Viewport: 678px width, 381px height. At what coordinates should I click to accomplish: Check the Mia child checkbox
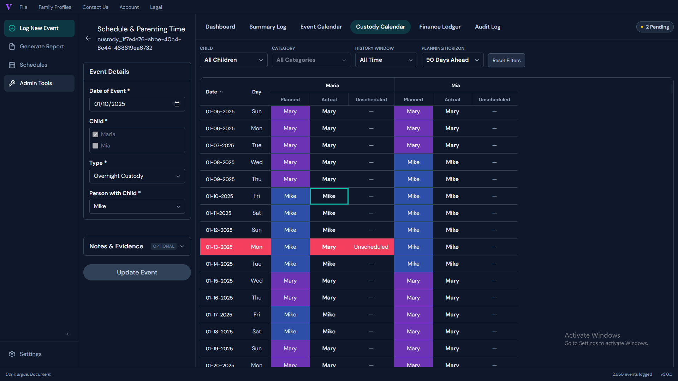[95, 146]
